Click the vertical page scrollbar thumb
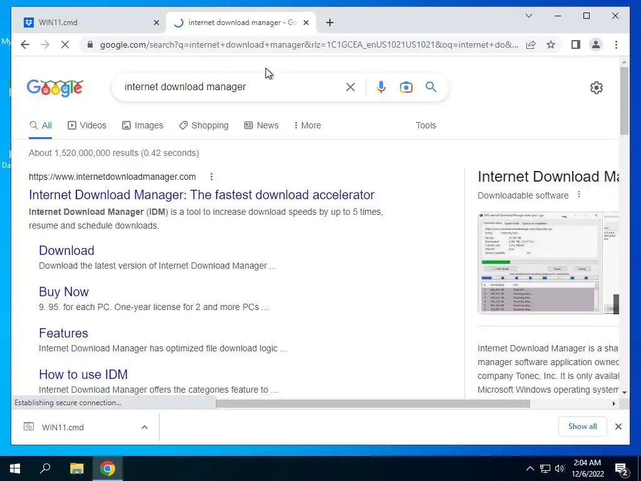Screen dimensions: 641x481 point(624,101)
